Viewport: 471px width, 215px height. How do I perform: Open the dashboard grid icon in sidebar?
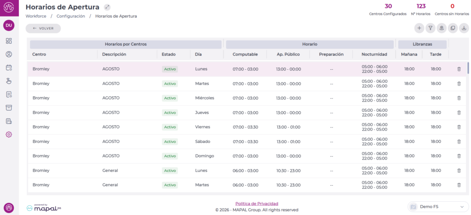point(9,41)
